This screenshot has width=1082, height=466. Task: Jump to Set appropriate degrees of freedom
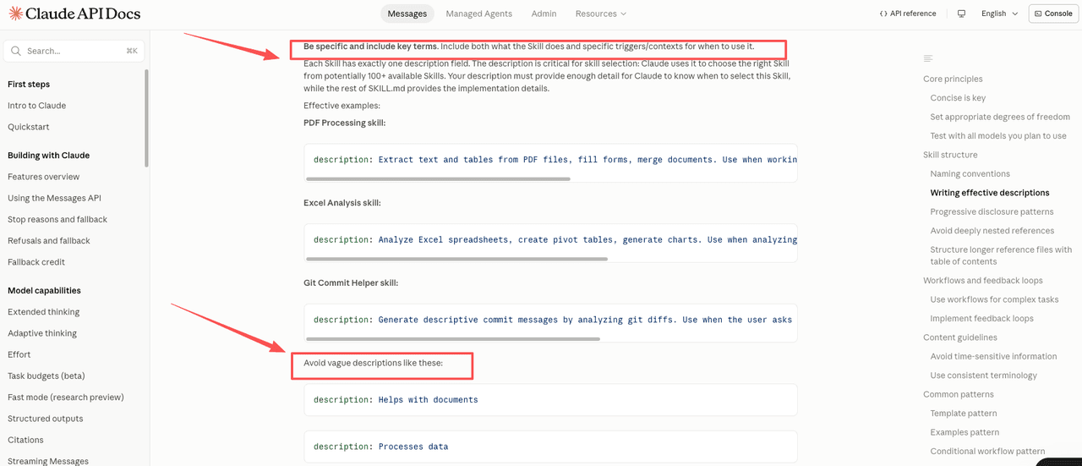click(x=1000, y=117)
